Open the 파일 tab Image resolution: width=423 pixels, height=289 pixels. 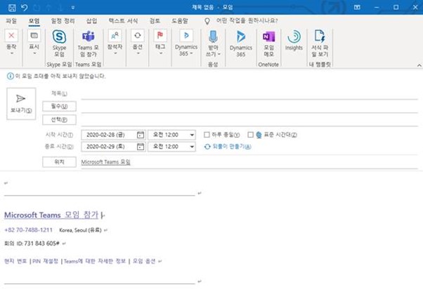pyautogui.click(x=11, y=21)
